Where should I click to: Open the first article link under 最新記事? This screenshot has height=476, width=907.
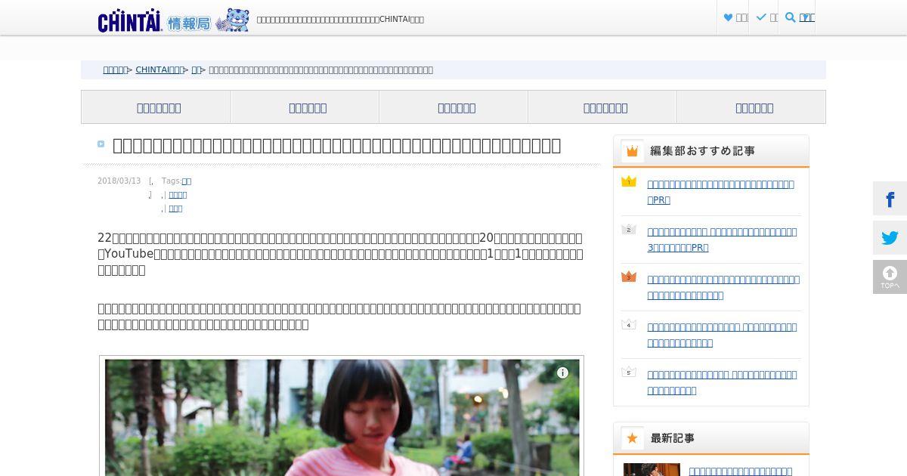741,471
